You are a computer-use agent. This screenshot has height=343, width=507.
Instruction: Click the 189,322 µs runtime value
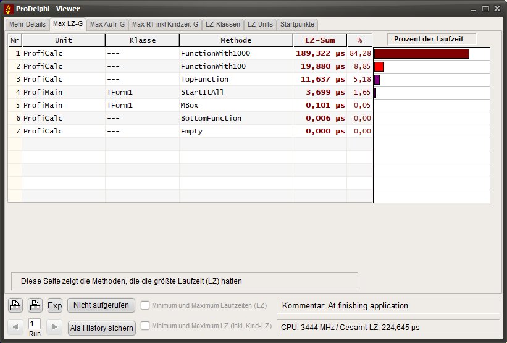(320, 53)
